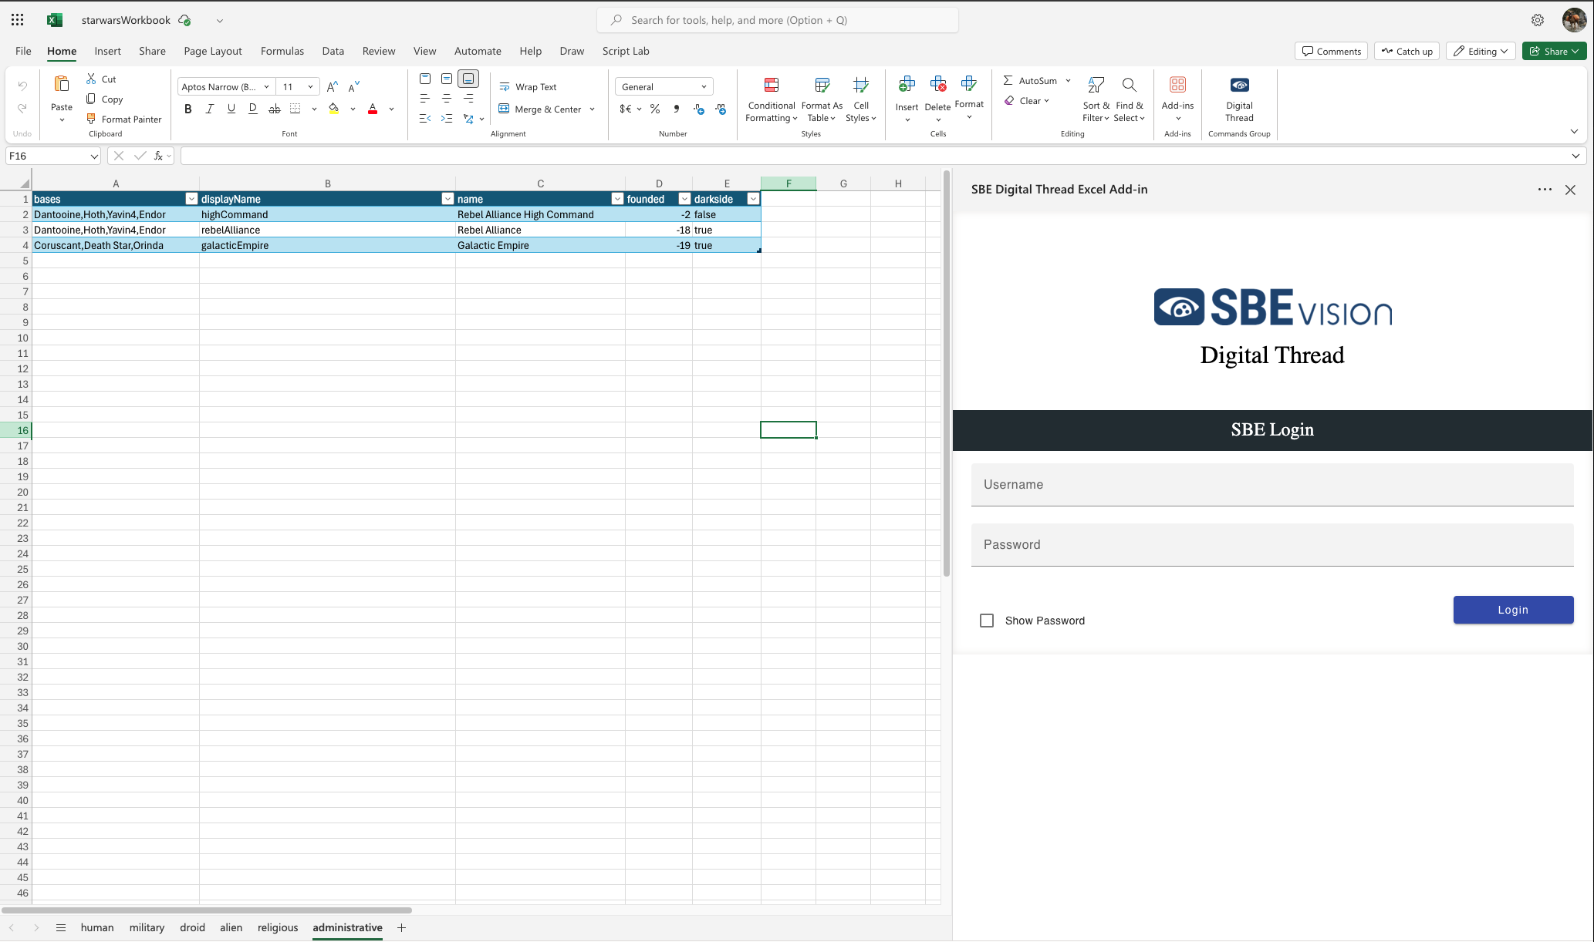The height and width of the screenshot is (942, 1594).
Task: Open Conditional Formatting menu
Action: tap(771, 100)
